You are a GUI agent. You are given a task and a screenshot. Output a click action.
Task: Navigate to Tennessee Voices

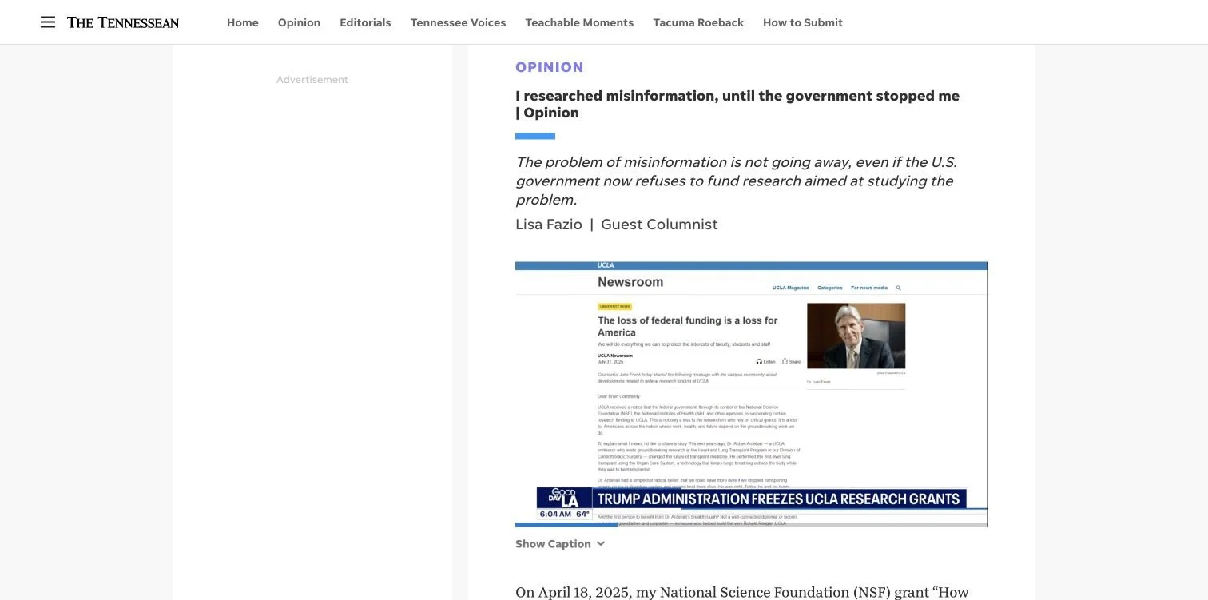tap(458, 22)
